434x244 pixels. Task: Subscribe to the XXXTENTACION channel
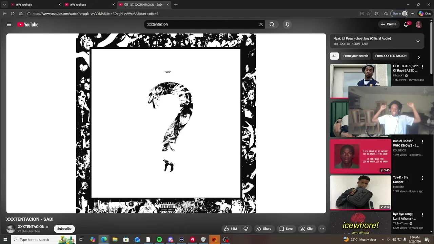coord(64,229)
